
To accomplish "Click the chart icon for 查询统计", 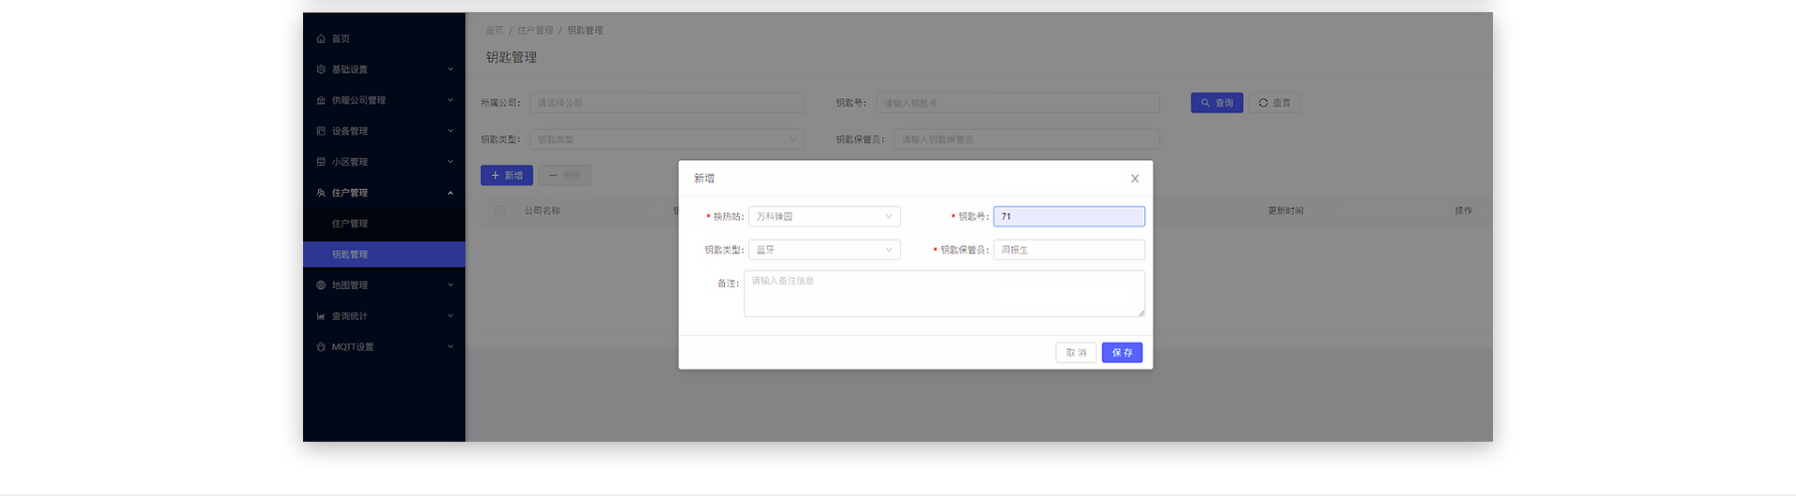I will (321, 316).
